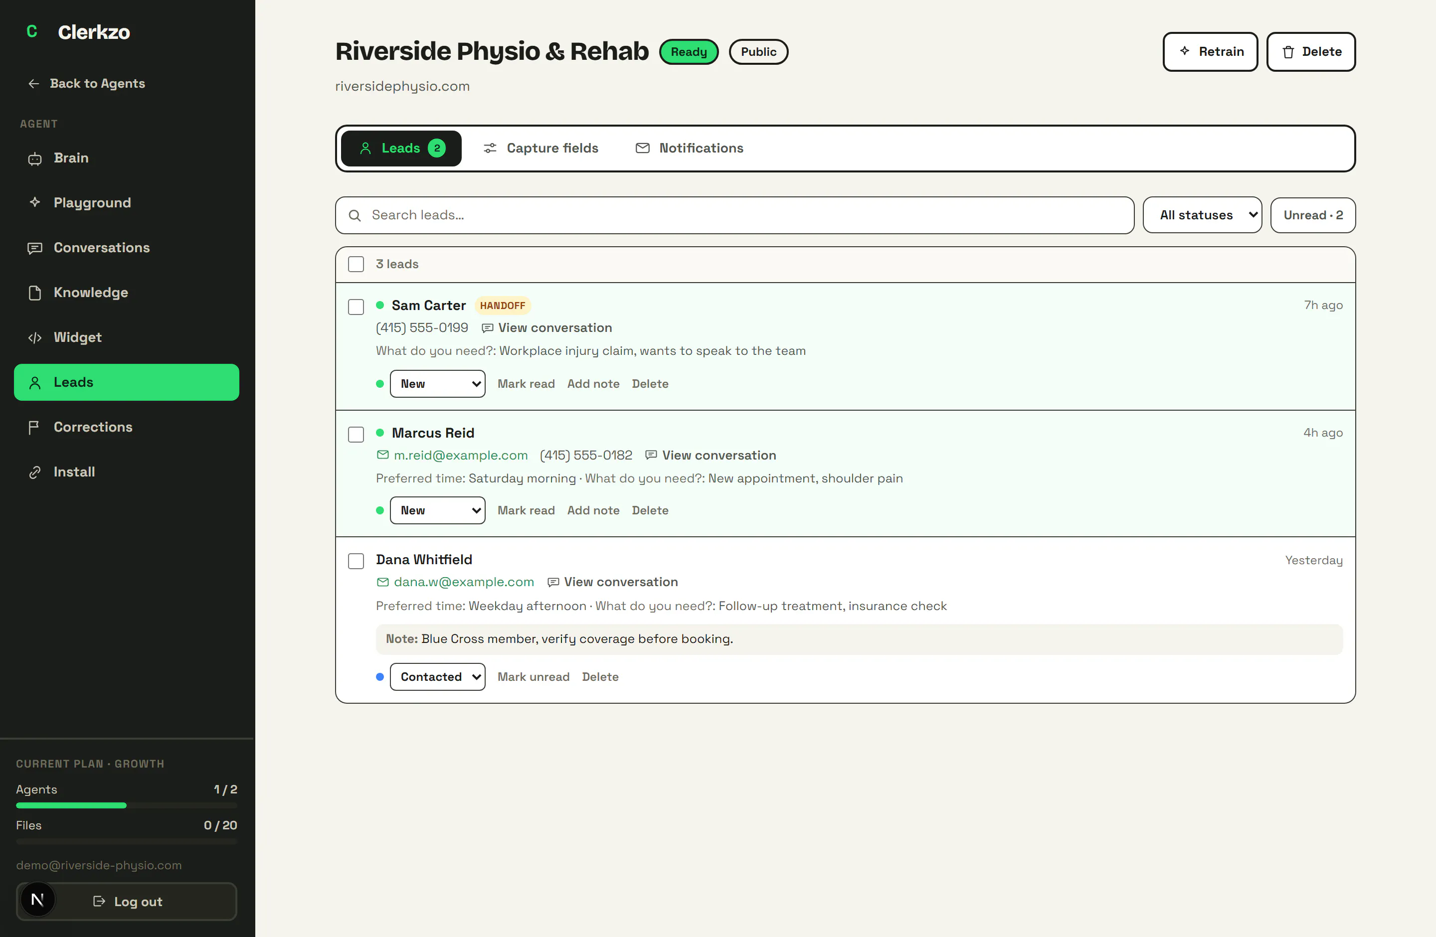Go to Conversations in the sidebar
Screen dimensions: 1436x937
[x=127, y=248]
